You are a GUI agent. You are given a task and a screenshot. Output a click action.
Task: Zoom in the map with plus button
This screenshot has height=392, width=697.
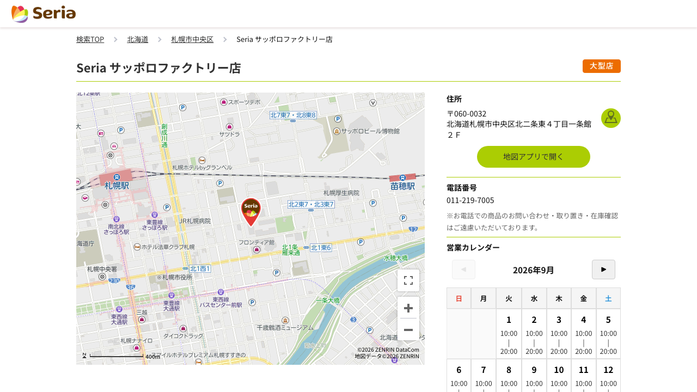pyautogui.click(x=408, y=308)
